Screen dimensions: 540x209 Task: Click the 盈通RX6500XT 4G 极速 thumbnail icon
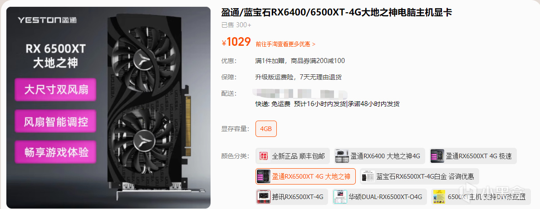pos(437,156)
